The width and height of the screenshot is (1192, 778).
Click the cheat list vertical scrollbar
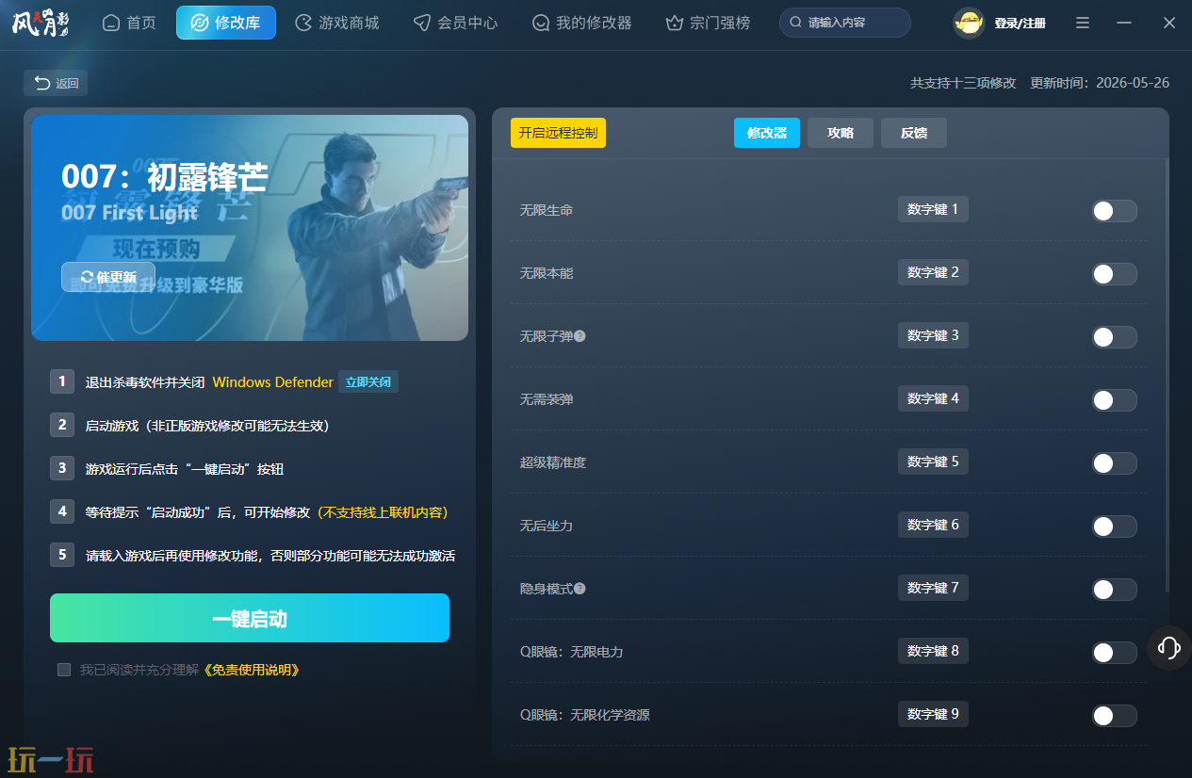[1168, 377]
